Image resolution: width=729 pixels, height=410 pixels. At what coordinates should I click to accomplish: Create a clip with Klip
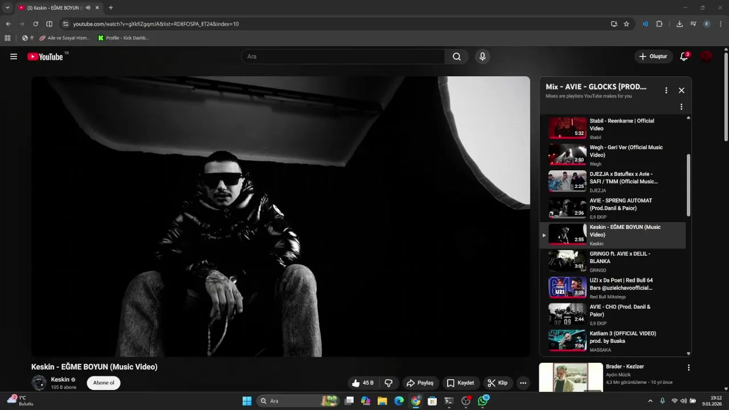tap(497, 383)
